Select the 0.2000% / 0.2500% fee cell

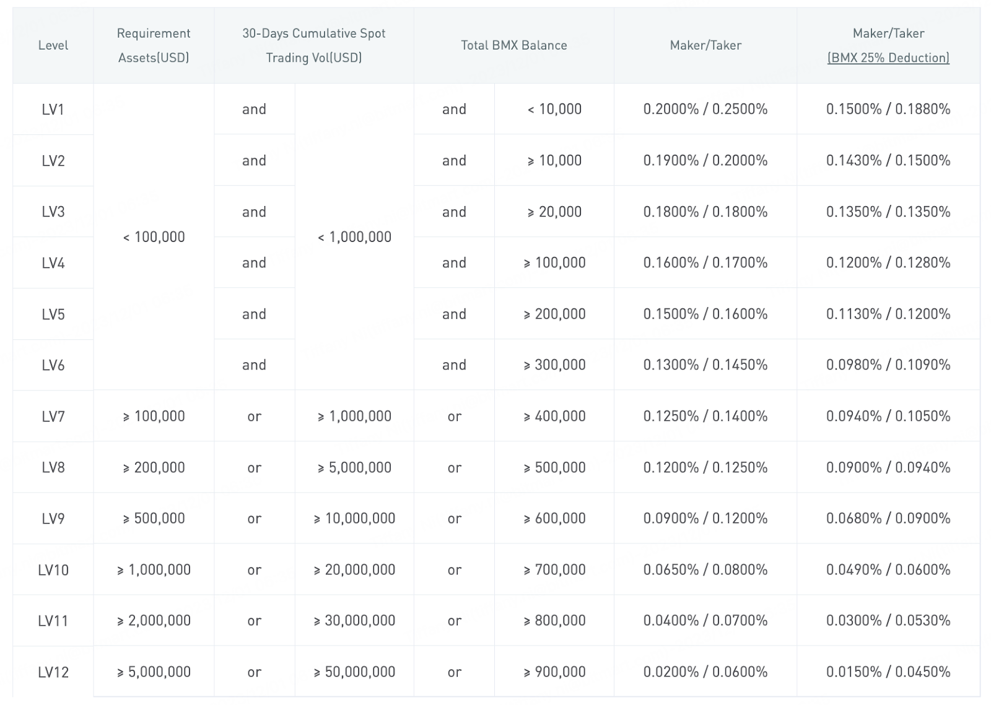(705, 109)
